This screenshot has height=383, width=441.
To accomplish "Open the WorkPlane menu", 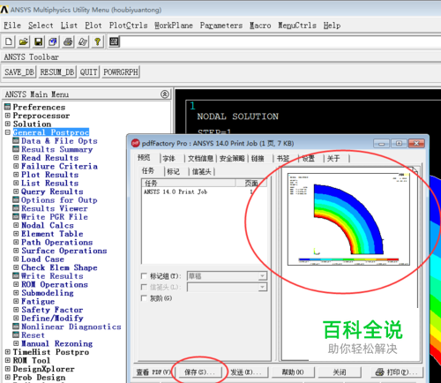I will pyautogui.click(x=174, y=26).
